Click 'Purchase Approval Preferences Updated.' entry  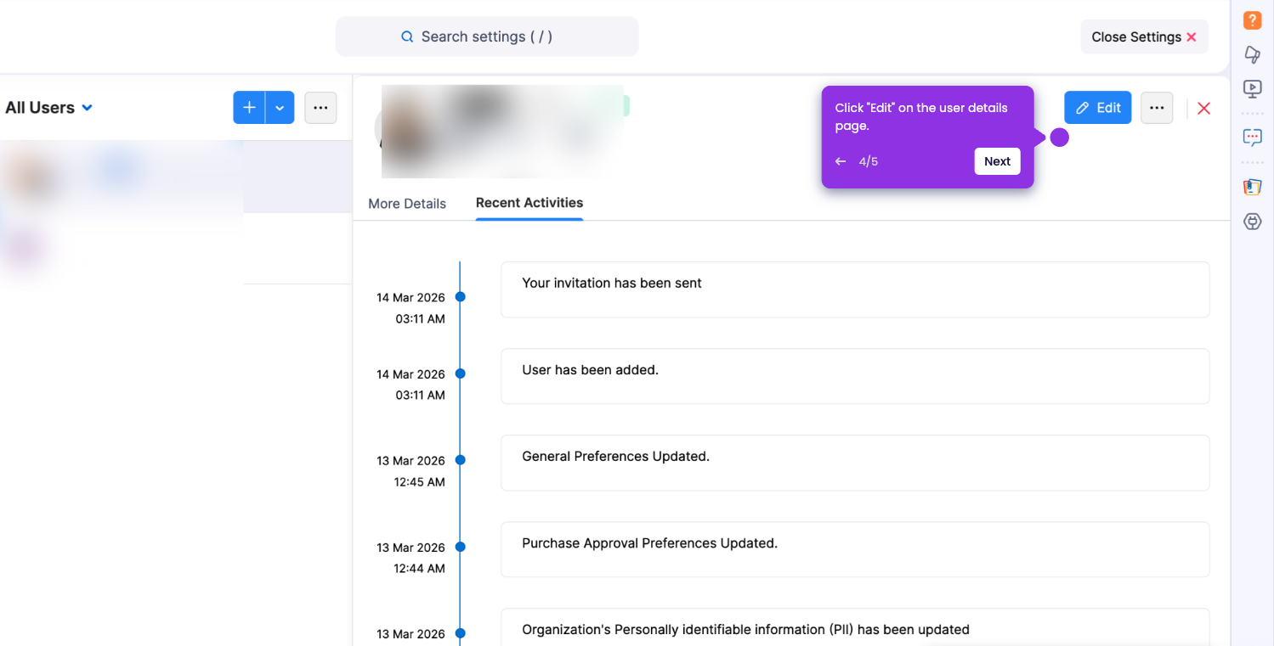click(x=855, y=549)
